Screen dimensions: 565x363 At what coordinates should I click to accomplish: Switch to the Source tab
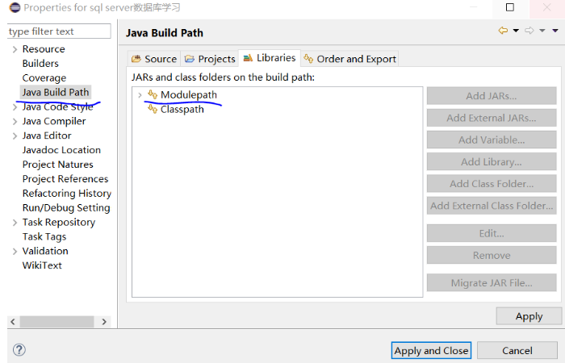(154, 59)
